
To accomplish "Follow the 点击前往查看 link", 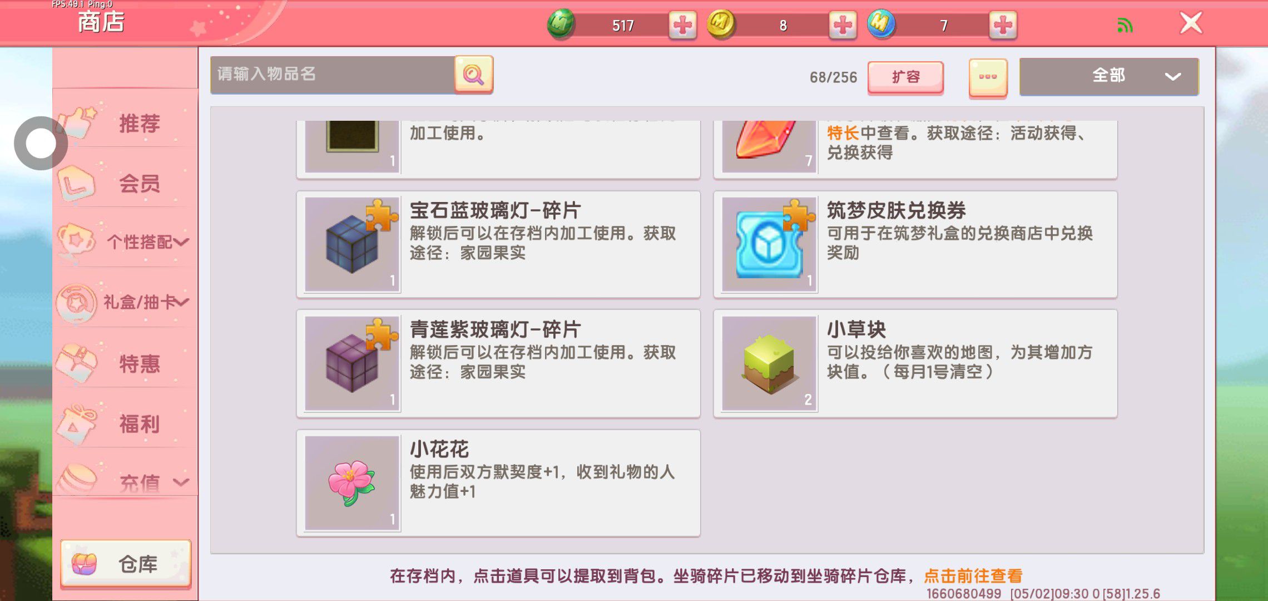I will coord(973,575).
